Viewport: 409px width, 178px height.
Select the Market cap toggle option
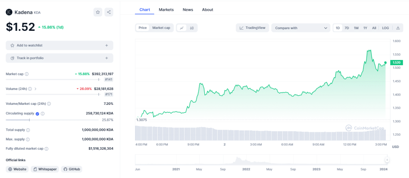coord(161,28)
